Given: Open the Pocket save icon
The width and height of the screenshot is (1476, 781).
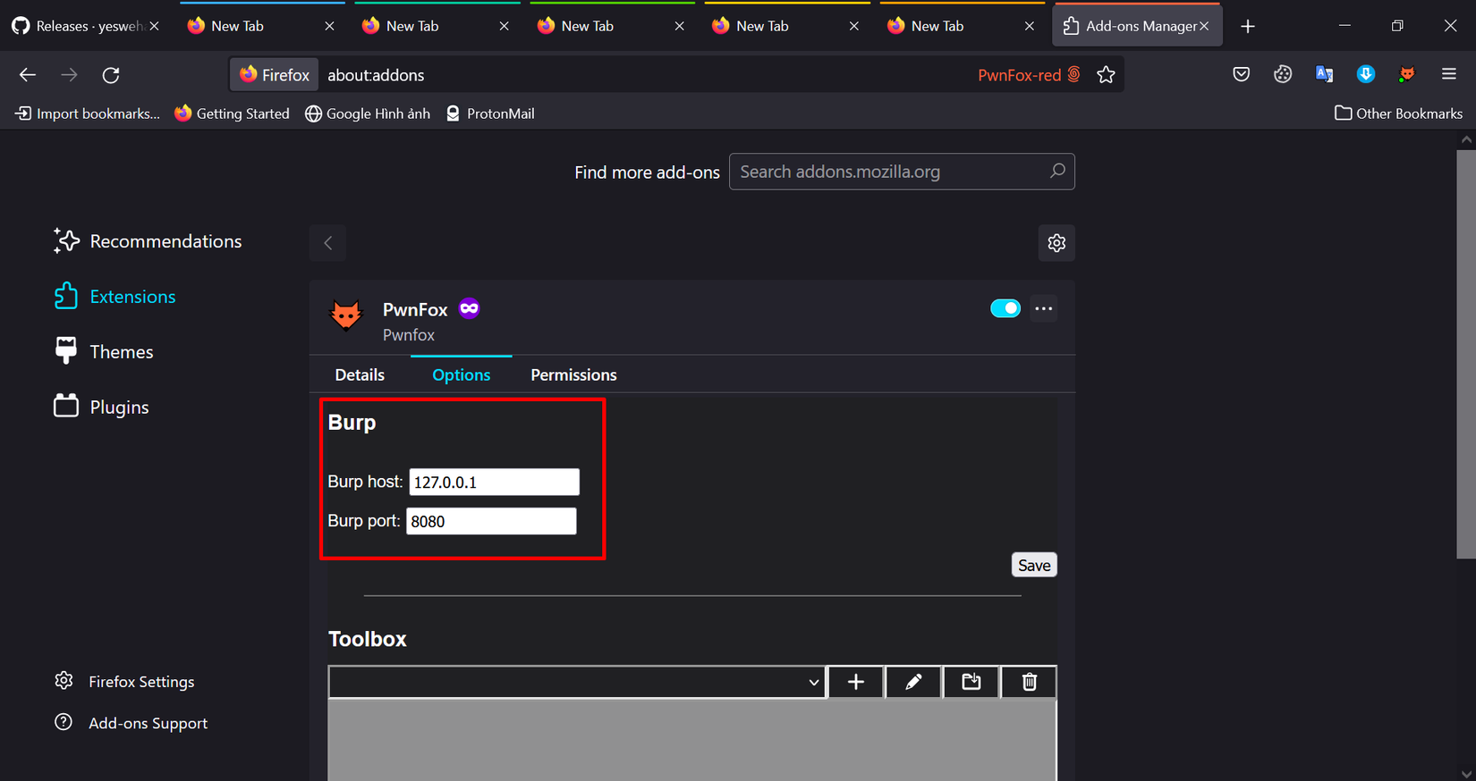Looking at the screenshot, I should 1241,75.
